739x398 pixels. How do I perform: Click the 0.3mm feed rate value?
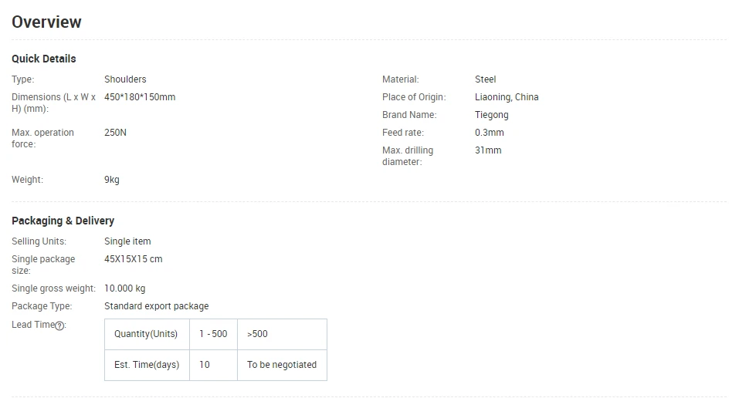coord(490,133)
